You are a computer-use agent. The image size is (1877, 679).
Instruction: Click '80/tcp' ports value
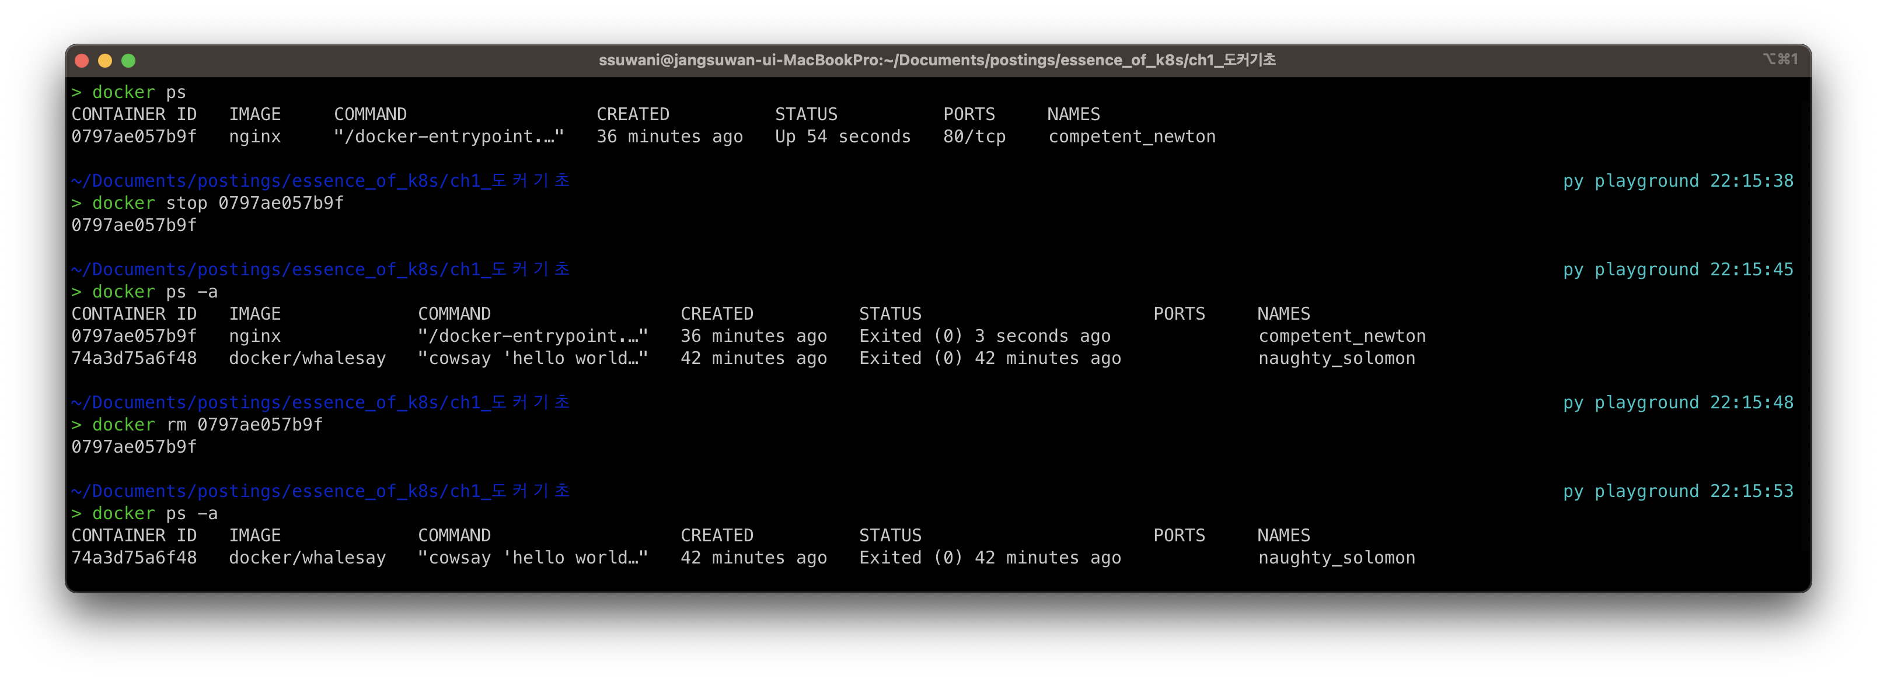pos(974,137)
